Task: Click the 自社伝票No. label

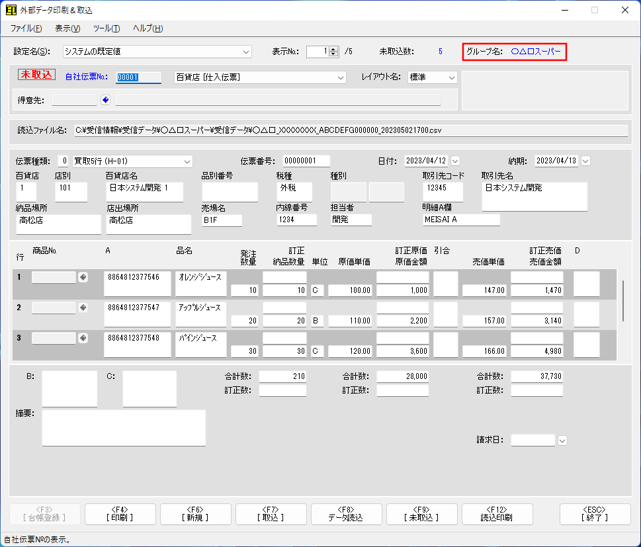Action: pyautogui.click(x=87, y=77)
